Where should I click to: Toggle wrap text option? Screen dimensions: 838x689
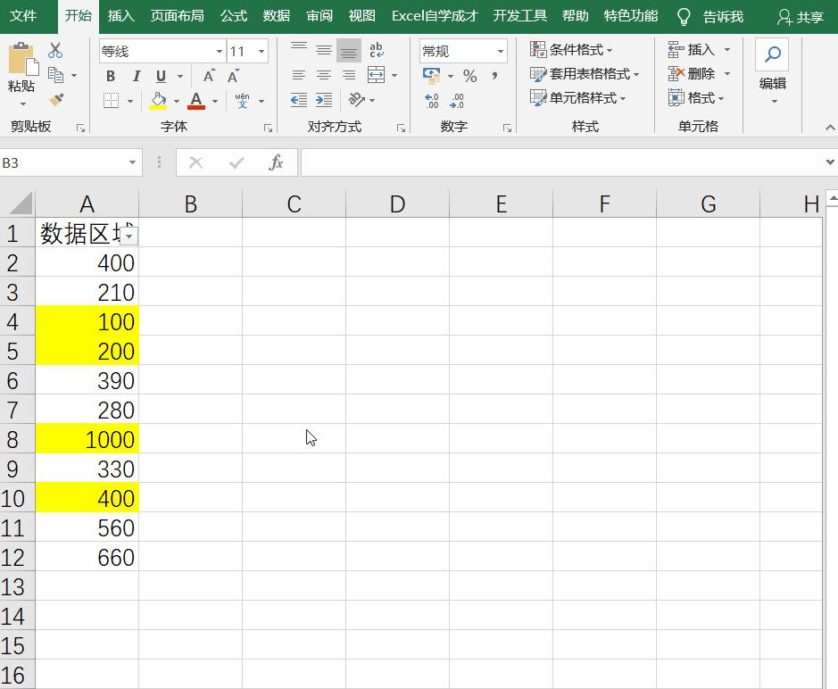(x=377, y=50)
